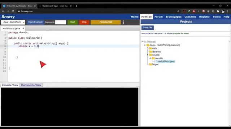Image resolution: width=231 pixels, height=129 pixels.
Task: Stop the running program
Action: pos(84,22)
